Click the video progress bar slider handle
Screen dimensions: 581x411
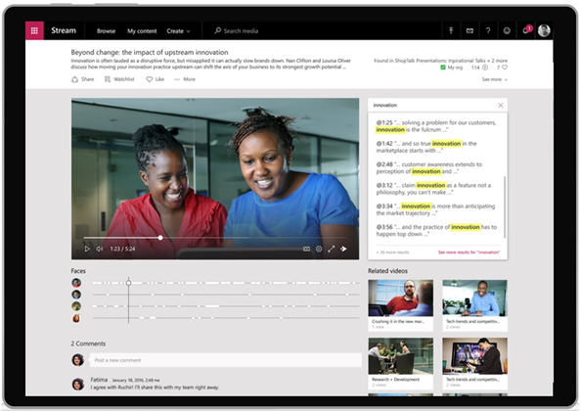coord(160,238)
